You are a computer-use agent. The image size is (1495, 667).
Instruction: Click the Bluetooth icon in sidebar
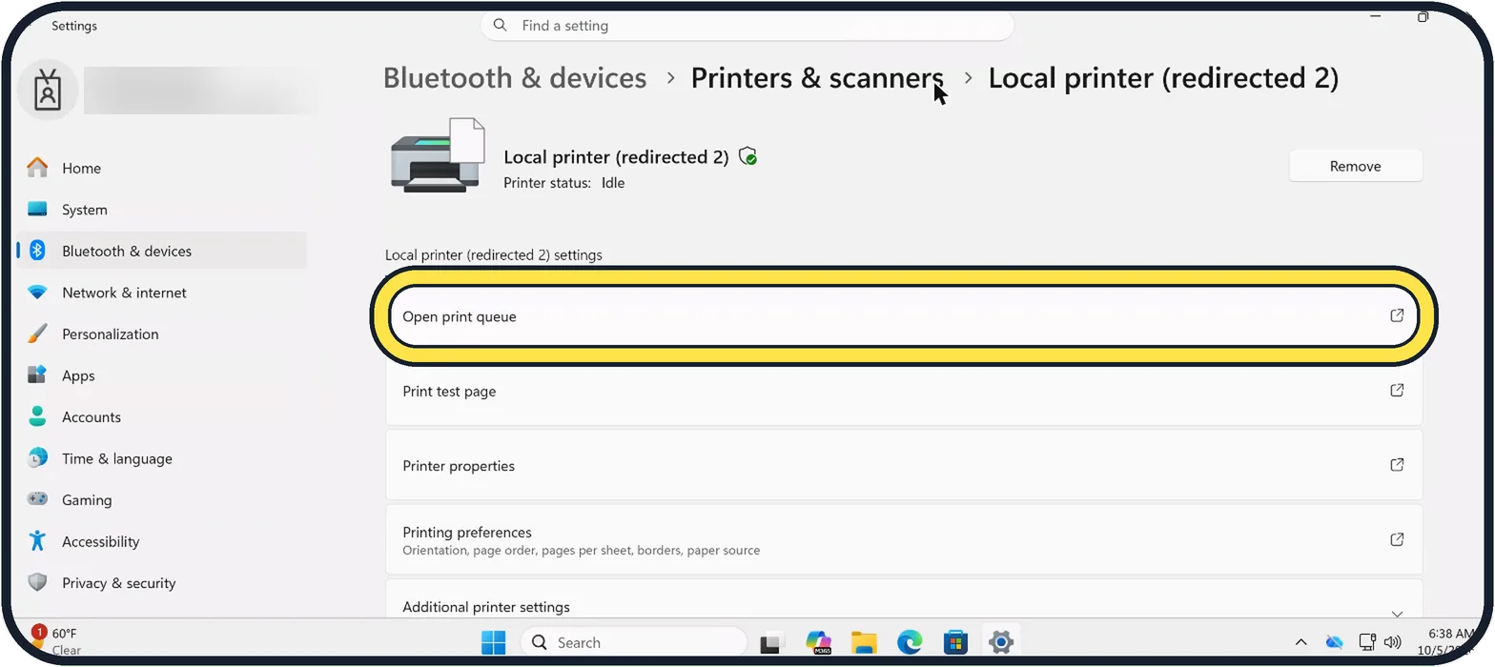point(37,251)
